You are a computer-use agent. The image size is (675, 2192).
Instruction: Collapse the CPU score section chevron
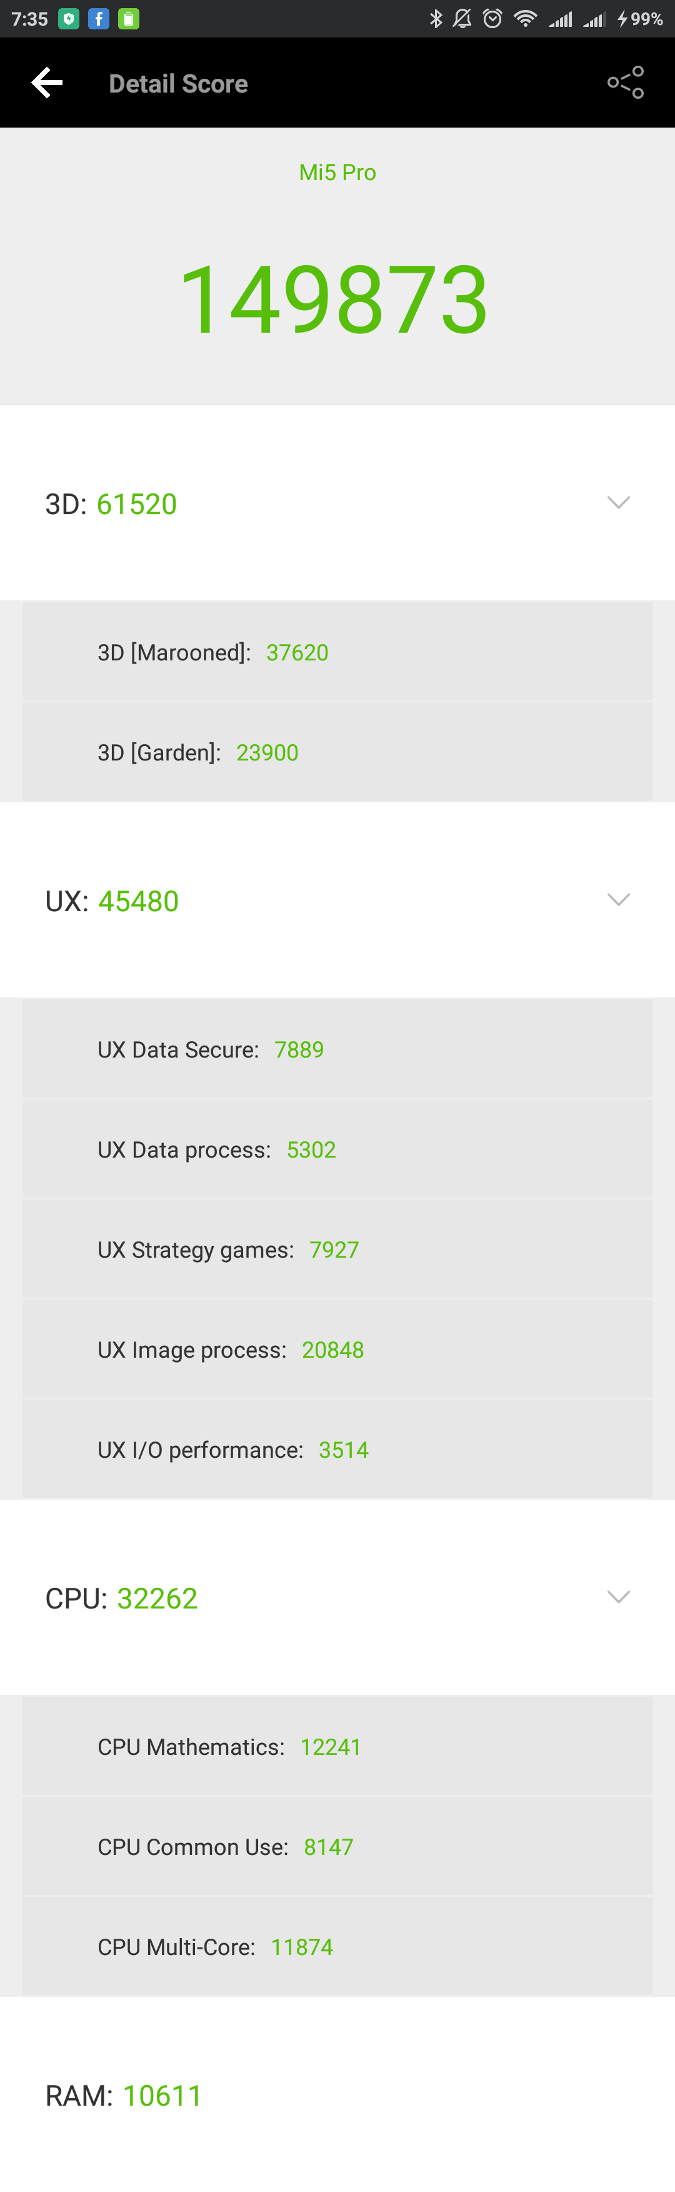tap(618, 1597)
